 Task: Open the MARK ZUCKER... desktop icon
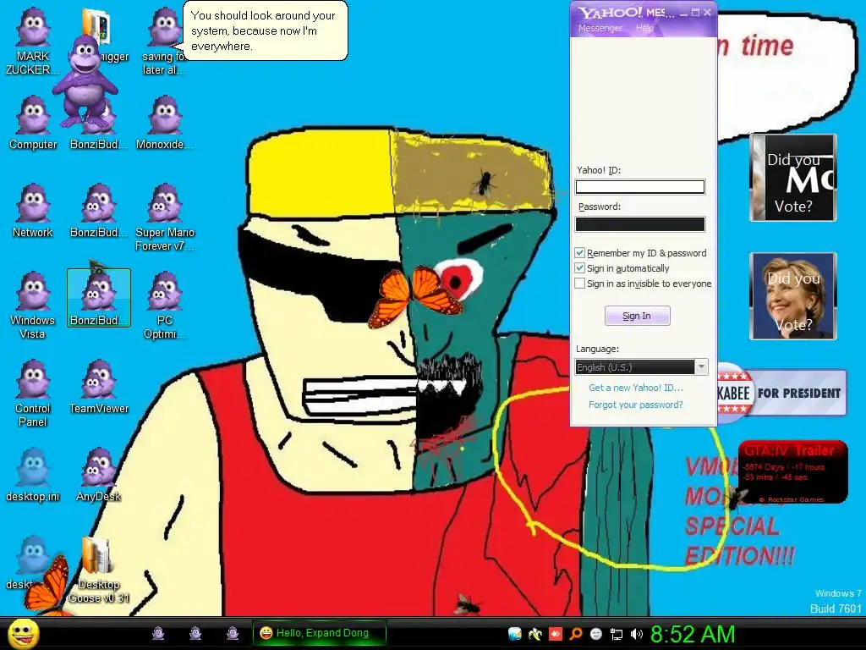pos(32,41)
